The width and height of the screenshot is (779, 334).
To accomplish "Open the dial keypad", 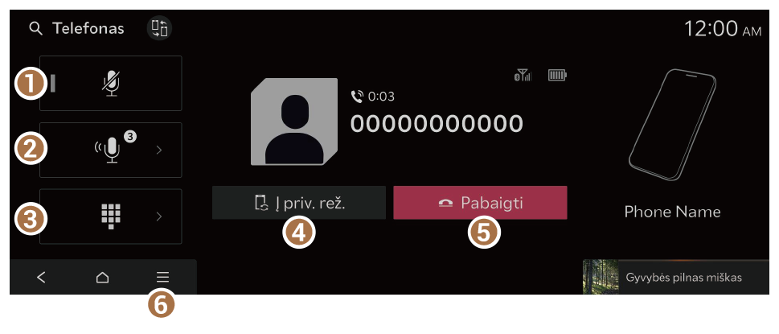I will click(x=111, y=216).
